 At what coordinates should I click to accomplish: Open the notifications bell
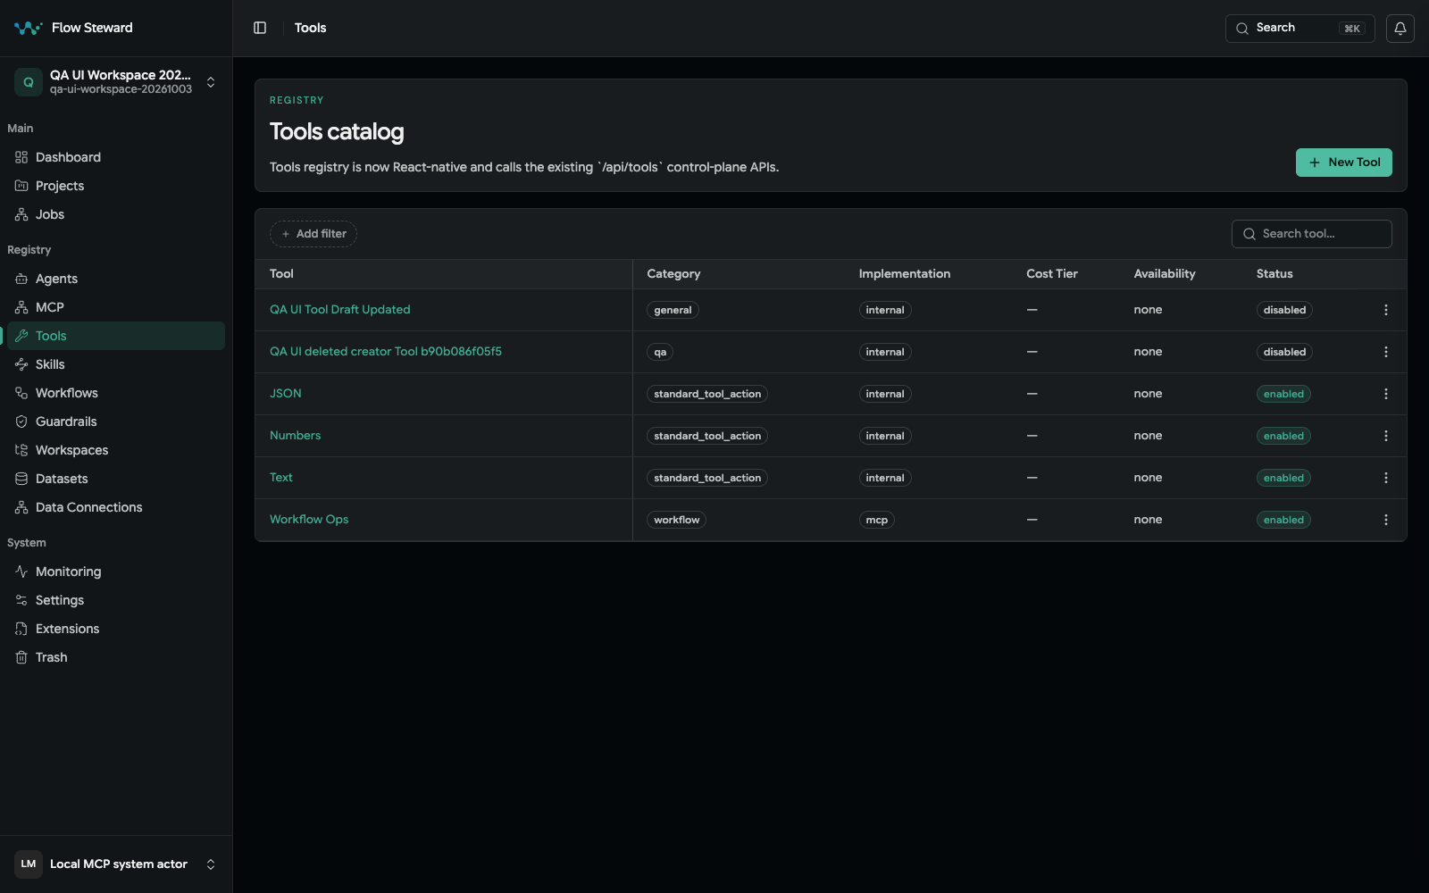(x=1400, y=28)
